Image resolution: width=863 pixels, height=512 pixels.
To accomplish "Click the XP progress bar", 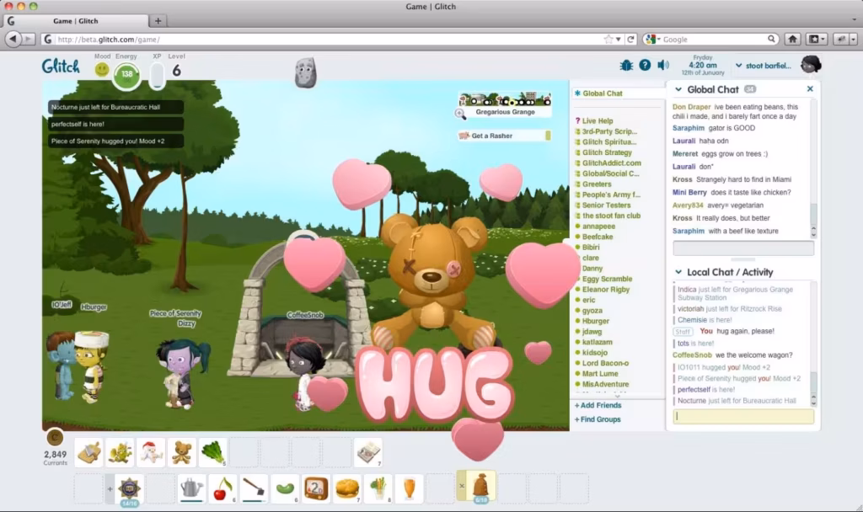I will (x=157, y=75).
